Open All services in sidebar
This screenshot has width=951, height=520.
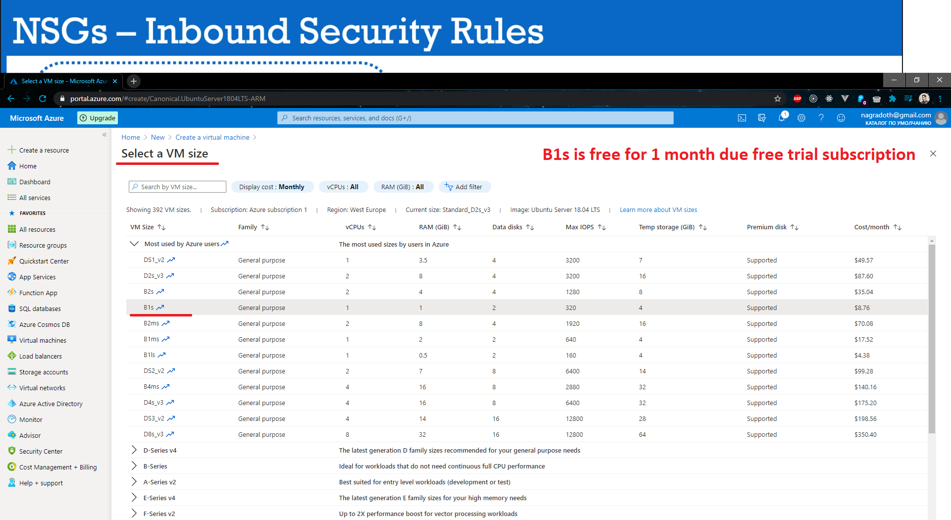pyautogui.click(x=35, y=198)
